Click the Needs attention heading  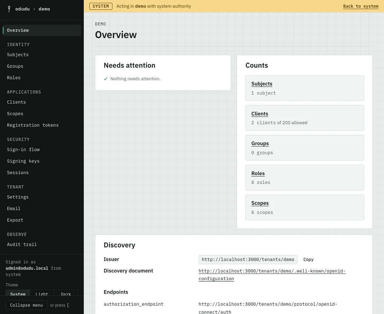[x=130, y=65]
